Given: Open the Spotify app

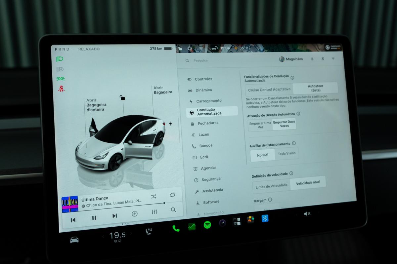Looking at the screenshot, I should point(207,225).
